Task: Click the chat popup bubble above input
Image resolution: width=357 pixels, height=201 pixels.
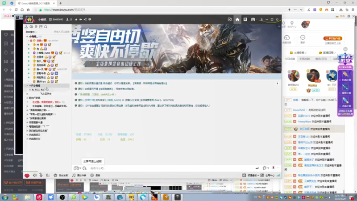Action: click(93, 161)
